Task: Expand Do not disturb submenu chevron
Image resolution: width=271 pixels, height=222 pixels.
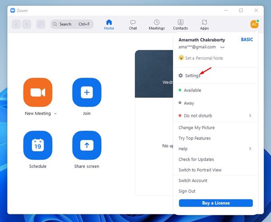Action: tap(250, 116)
